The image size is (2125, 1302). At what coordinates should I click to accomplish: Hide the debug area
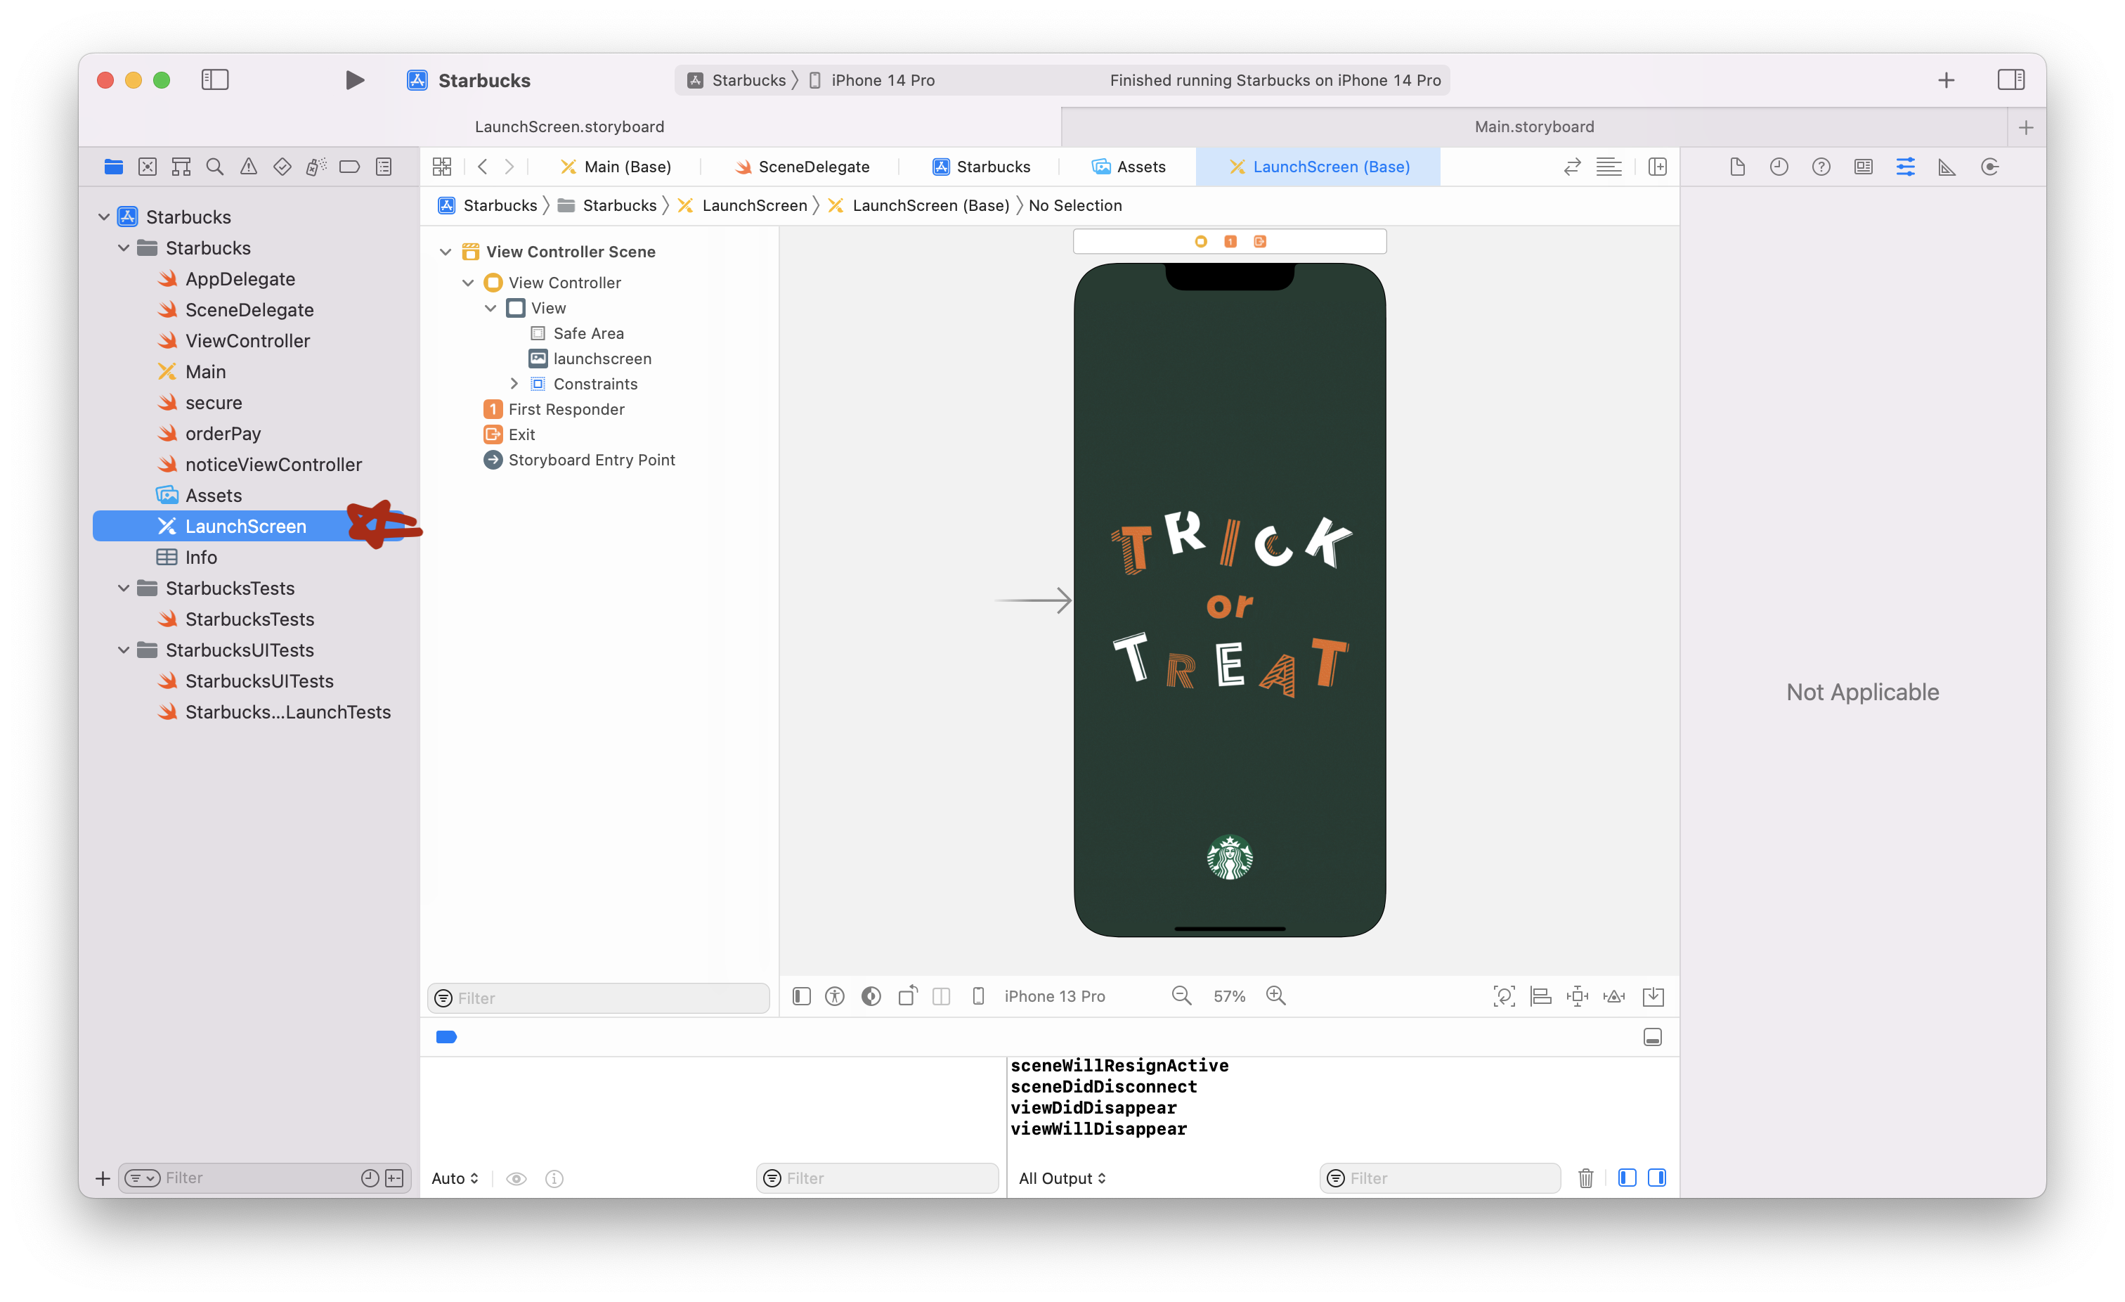pyautogui.click(x=1652, y=1037)
